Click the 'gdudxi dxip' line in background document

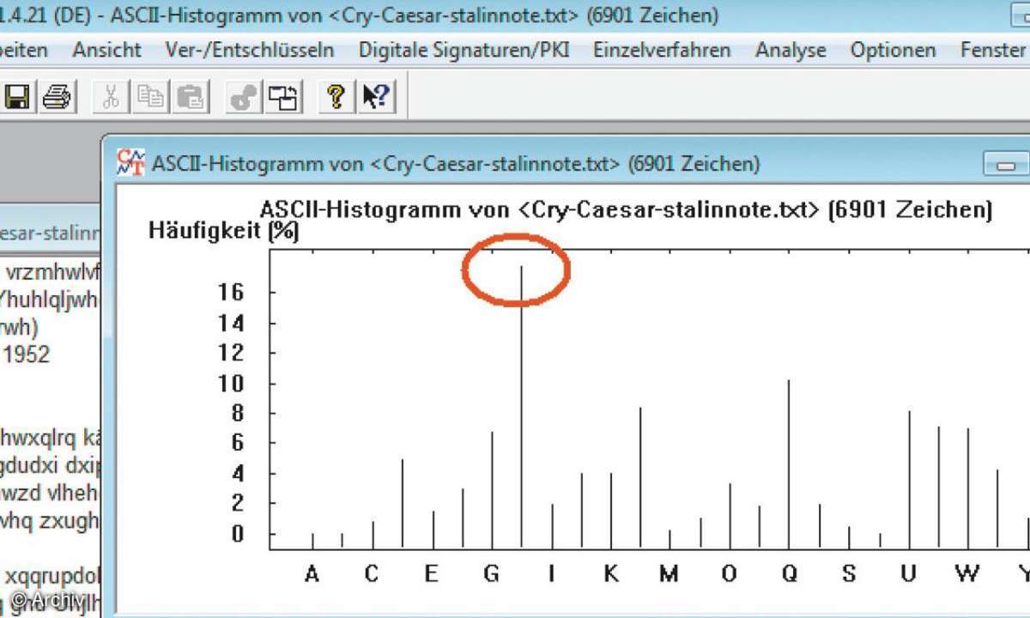coord(51,466)
